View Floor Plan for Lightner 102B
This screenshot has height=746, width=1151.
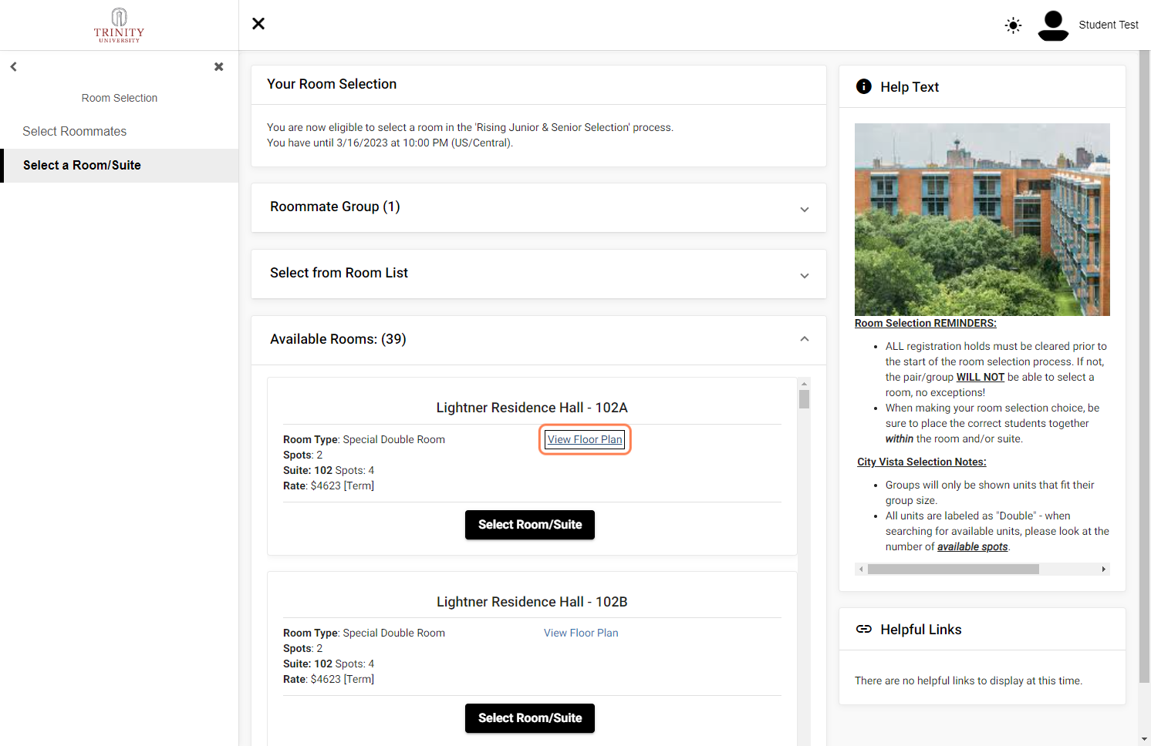(x=581, y=633)
